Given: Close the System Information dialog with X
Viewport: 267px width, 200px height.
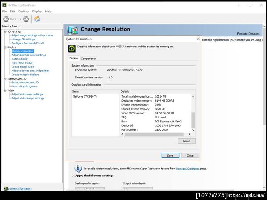Looking at the screenshot, I should [x=198, y=39].
